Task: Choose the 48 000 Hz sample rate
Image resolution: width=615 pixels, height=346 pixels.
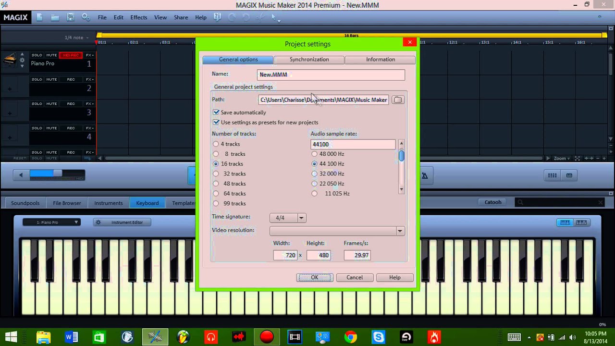Action: (314, 154)
